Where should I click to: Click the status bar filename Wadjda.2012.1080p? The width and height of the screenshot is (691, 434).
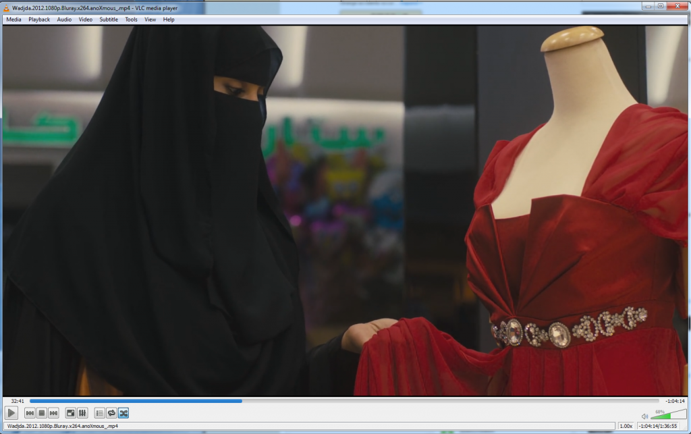(63, 426)
